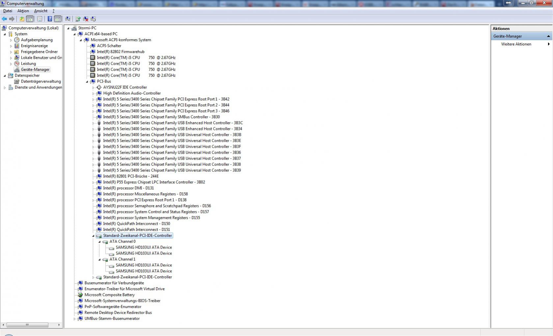Collapse ATA Channel 1

99,260
